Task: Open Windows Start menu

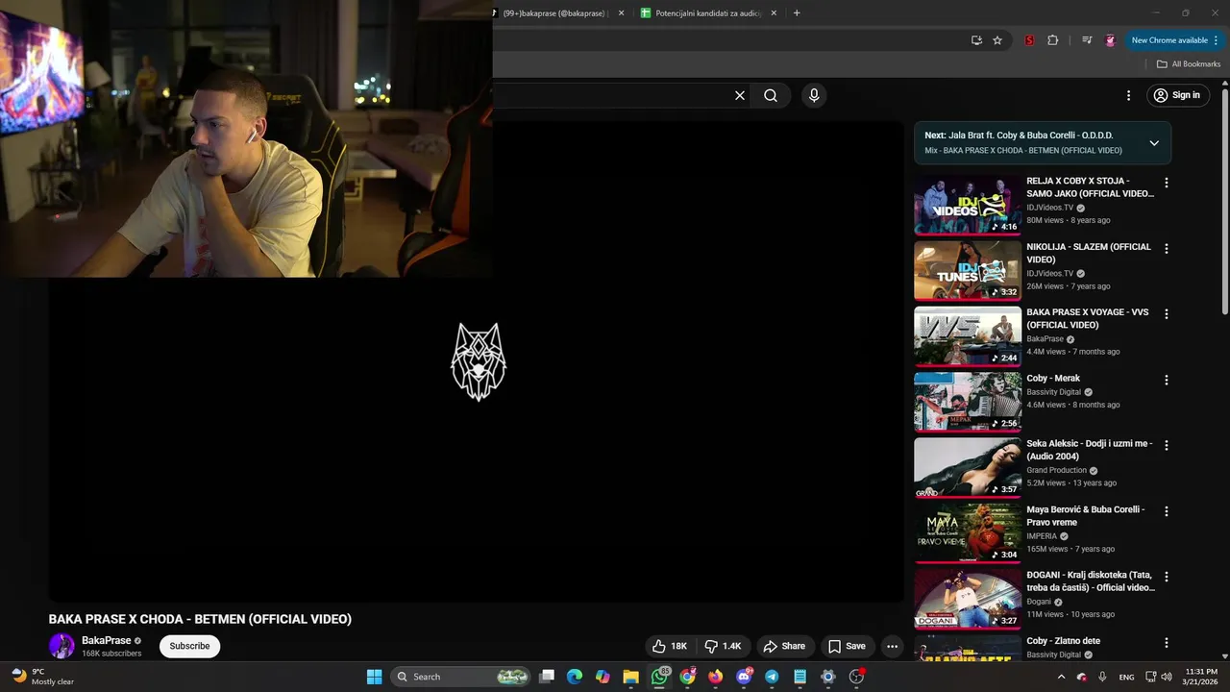Action: tap(375, 677)
